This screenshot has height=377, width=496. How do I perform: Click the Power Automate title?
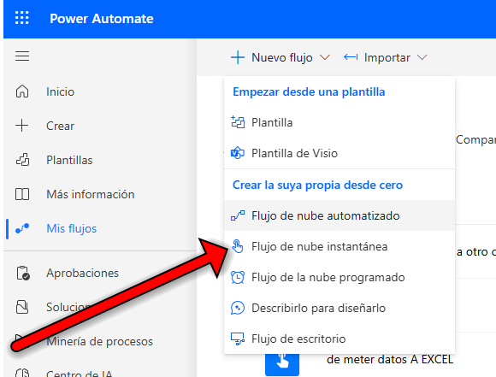102,19
